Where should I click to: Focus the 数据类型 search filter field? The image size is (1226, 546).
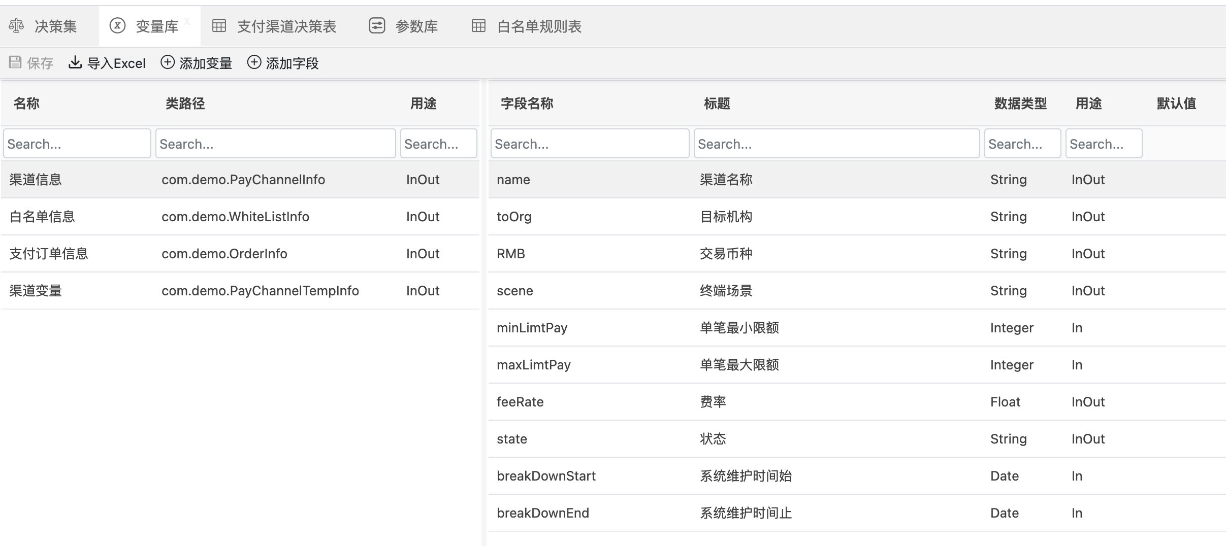pos(1022,144)
